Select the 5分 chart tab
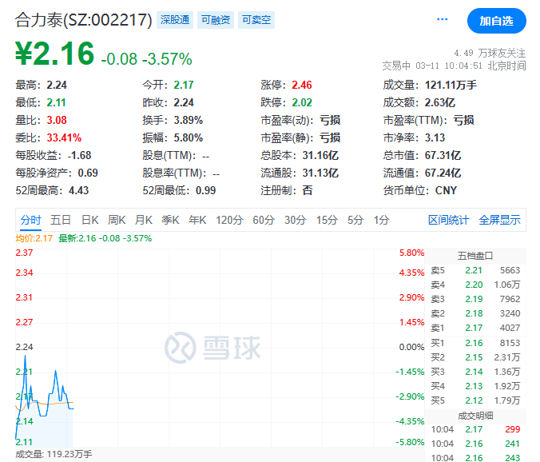This screenshot has height=462, width=540. point(355,220)
